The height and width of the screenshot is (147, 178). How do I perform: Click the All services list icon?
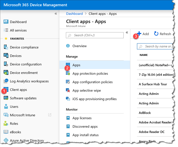(6, 30)
